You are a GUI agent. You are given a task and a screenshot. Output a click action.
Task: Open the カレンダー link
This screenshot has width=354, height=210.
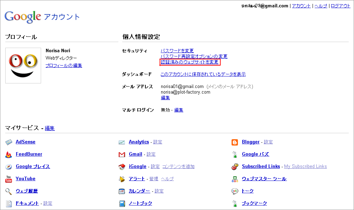(139, 191)
